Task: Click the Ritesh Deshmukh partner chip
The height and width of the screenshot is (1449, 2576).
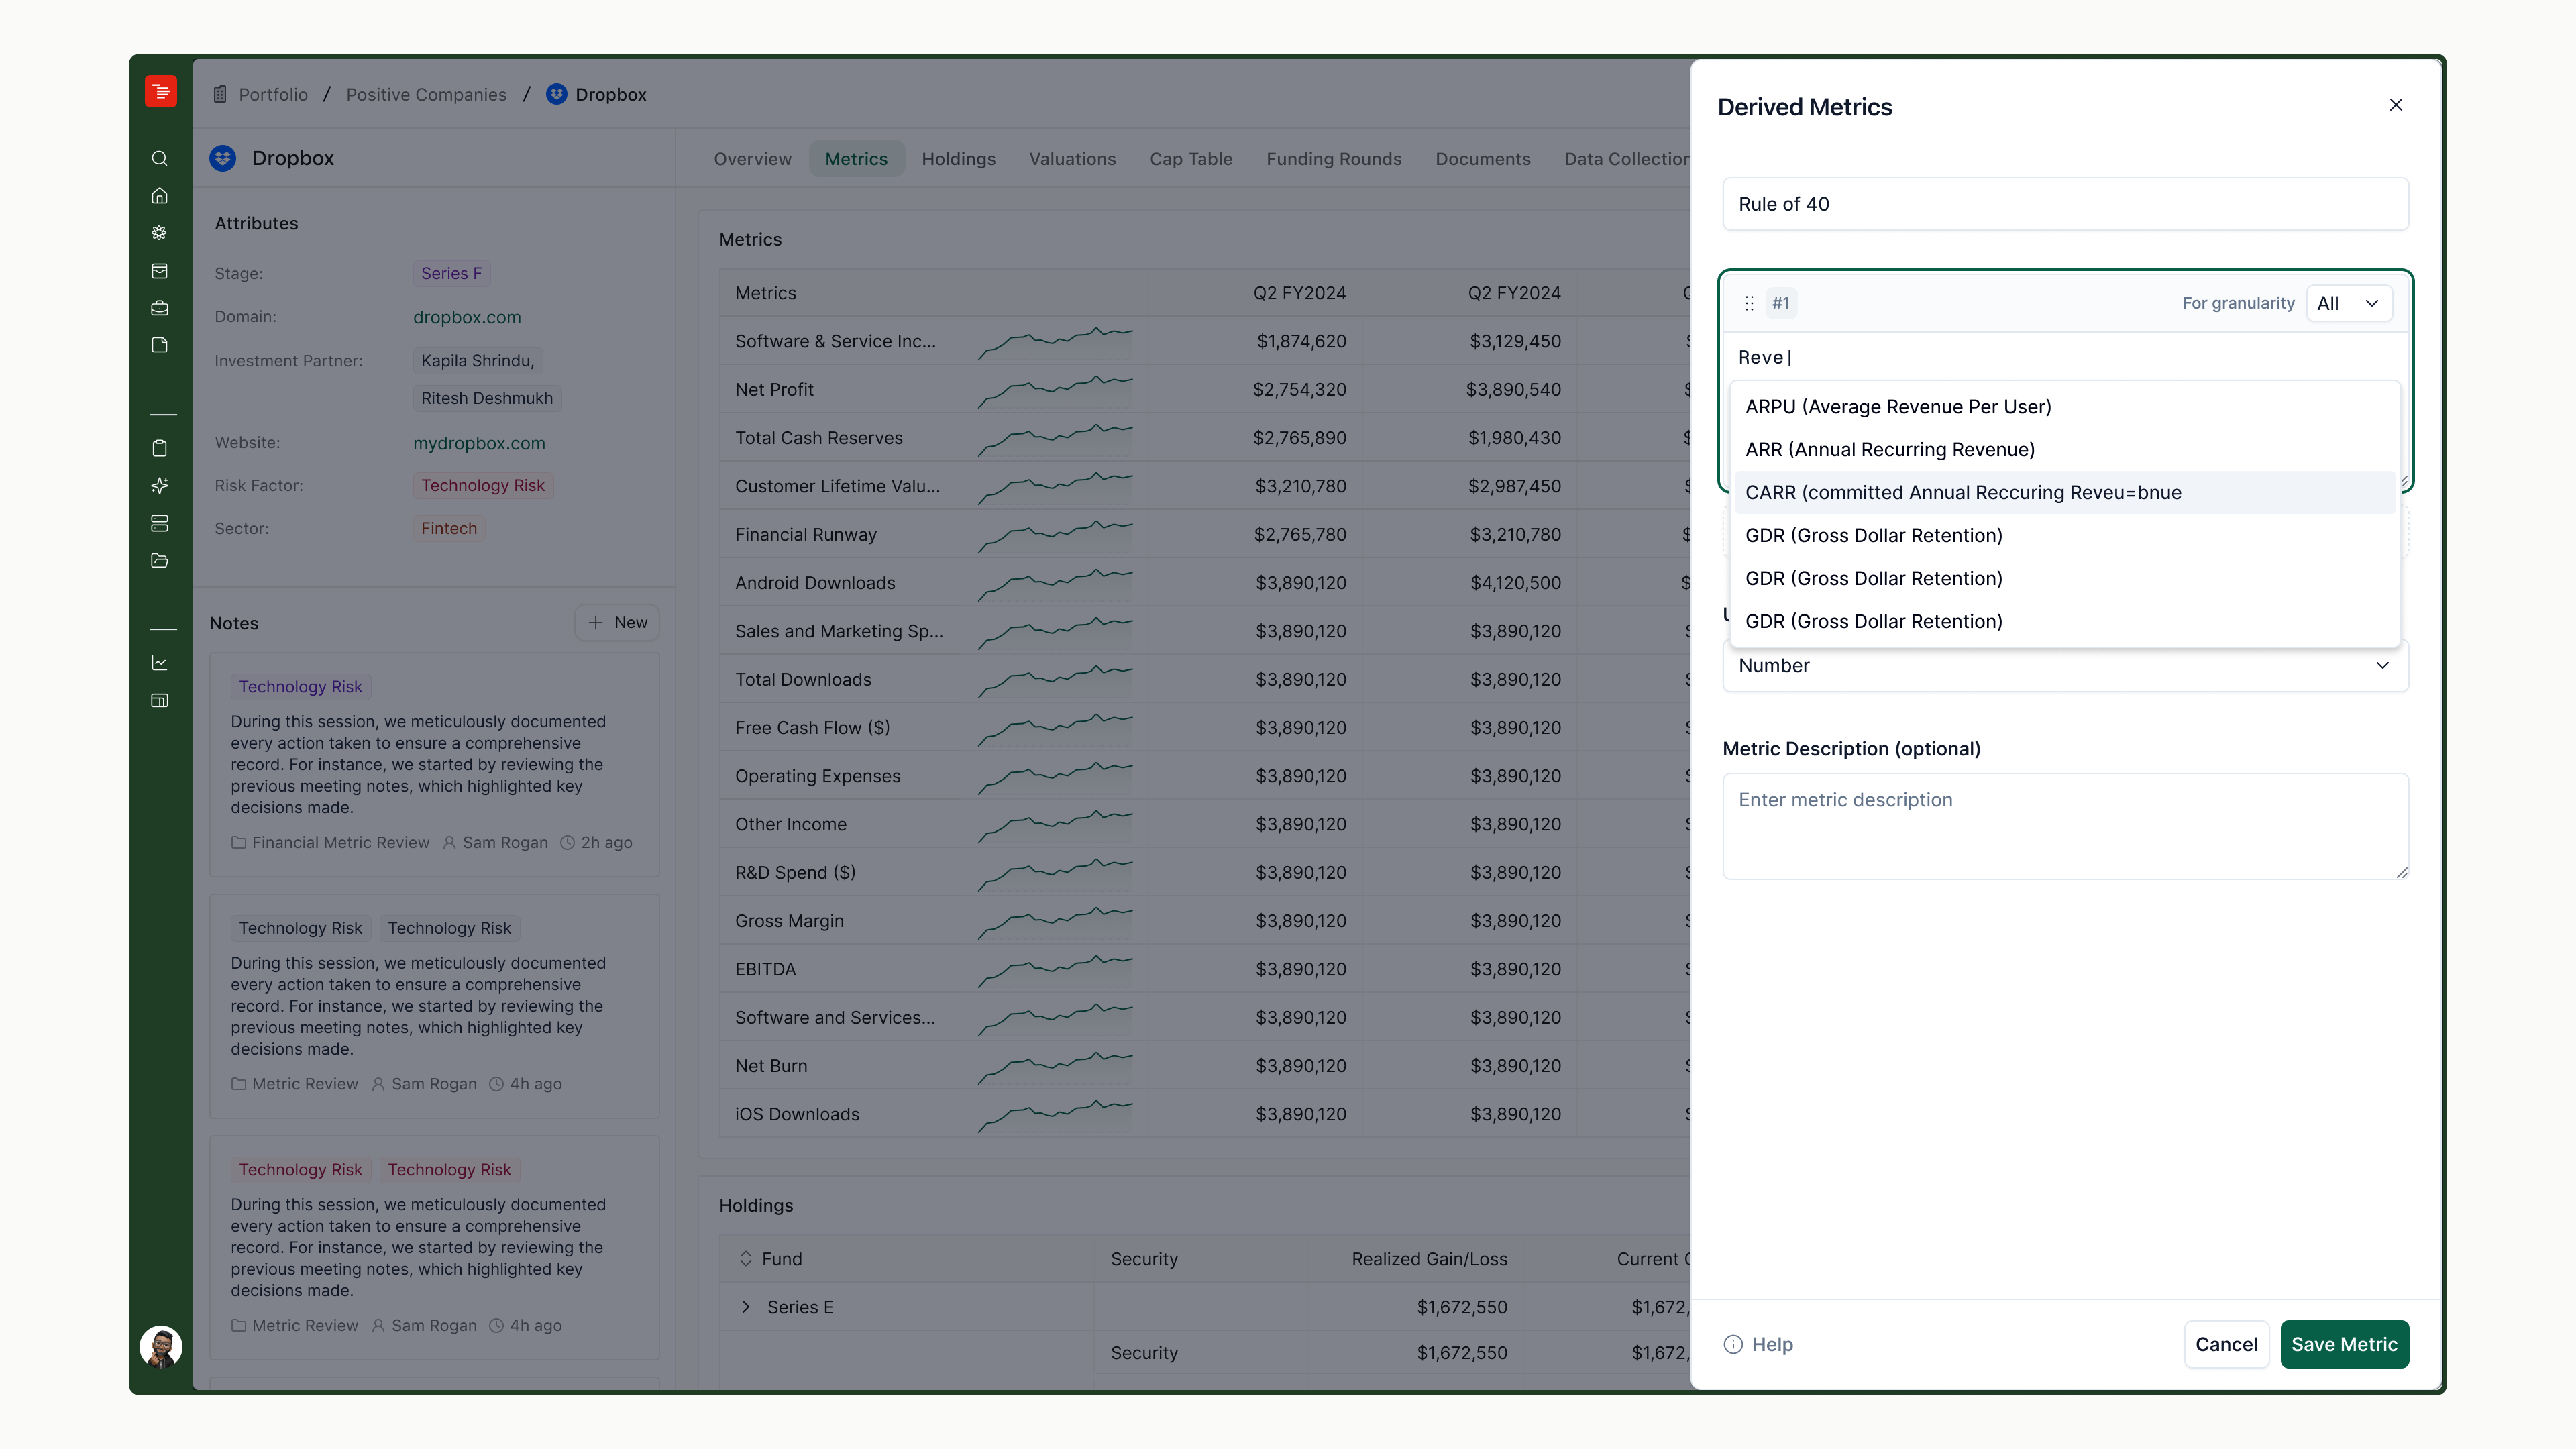Action: coord(487,398)
